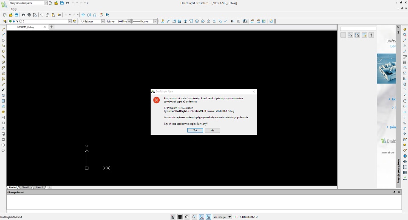
Task: Click Nie in the DraftSight alert
Action: click(x=212, y=130)
